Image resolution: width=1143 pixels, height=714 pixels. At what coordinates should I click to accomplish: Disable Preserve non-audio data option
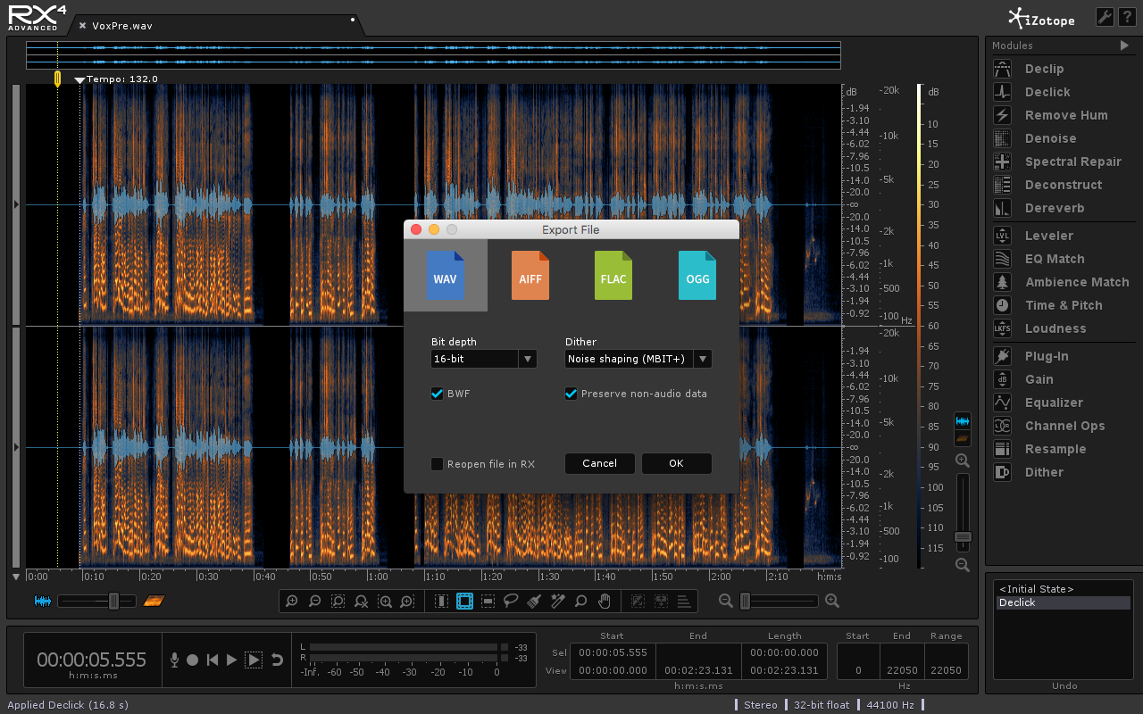571,394
